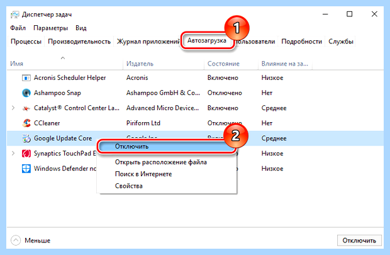Image resolution: width=390 pixels, height=255 pixels.
Task: Click the Task Manager title bar icon
Action: click(14, 14)
